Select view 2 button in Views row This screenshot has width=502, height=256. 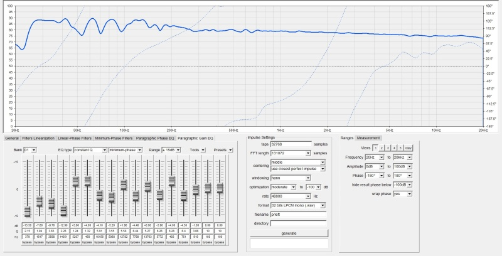(382, 147)
